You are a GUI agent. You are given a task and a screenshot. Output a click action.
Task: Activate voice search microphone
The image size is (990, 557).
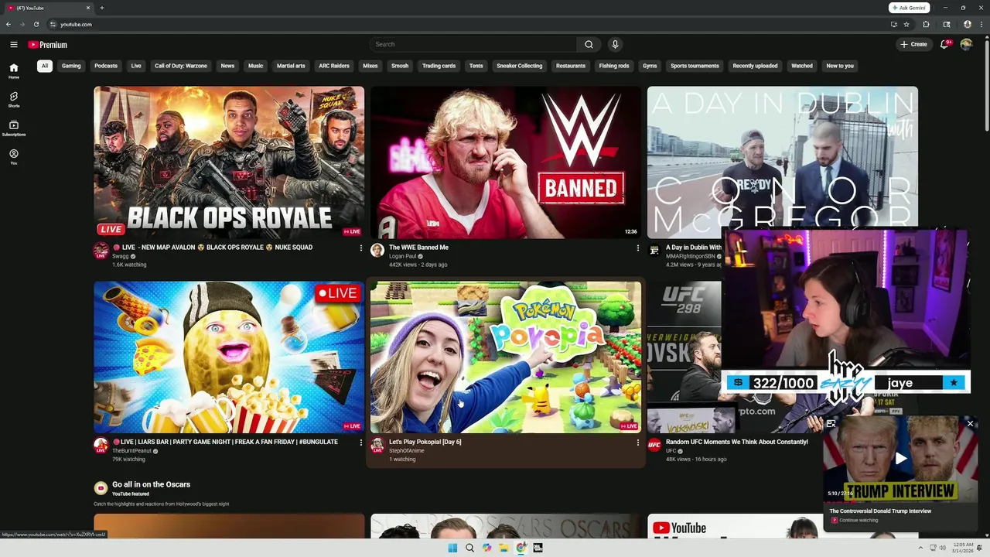tap(615, 45)
